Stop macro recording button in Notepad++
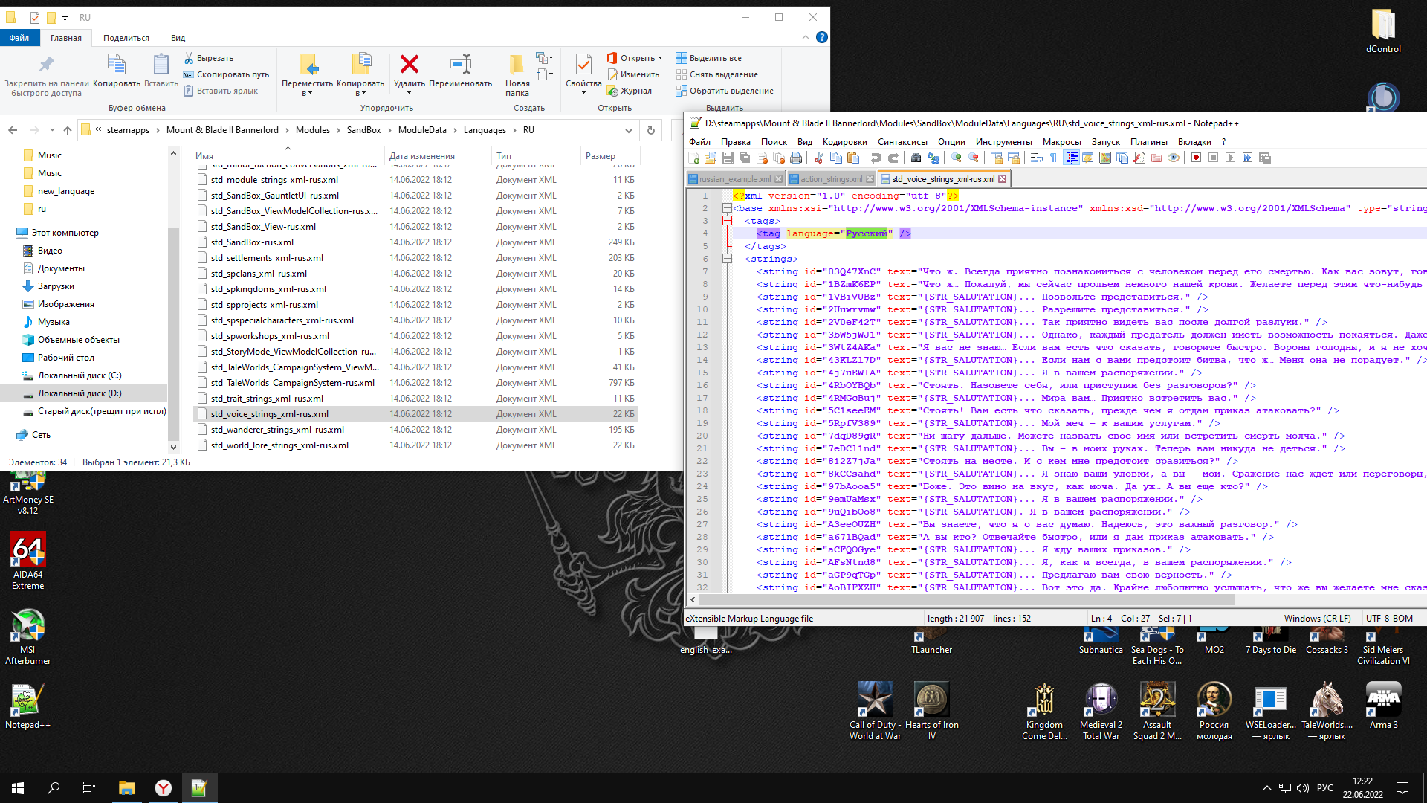Viewport: 1427px width, 803px height. point(1213,158)
